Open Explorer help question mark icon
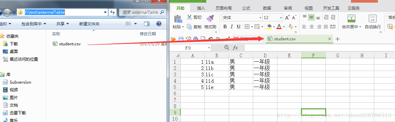 pyautogui.click(x=159, y=24)
